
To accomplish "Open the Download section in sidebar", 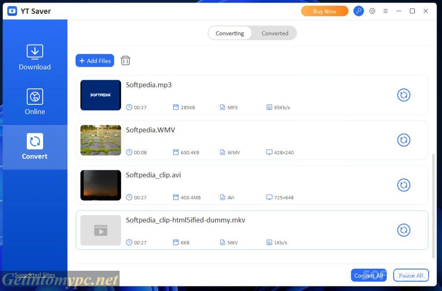I will (x=35, y=58).
